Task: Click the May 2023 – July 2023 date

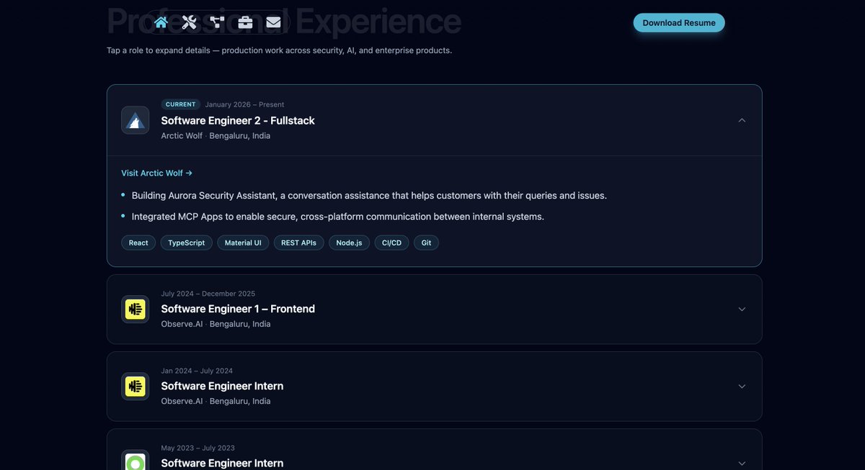Action: (x=198, y=448)
